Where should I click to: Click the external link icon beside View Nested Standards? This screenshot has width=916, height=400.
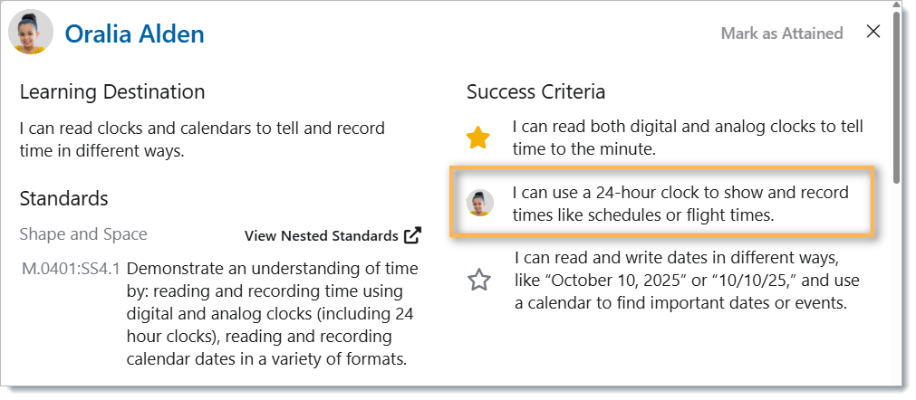[x=413, y=235]
